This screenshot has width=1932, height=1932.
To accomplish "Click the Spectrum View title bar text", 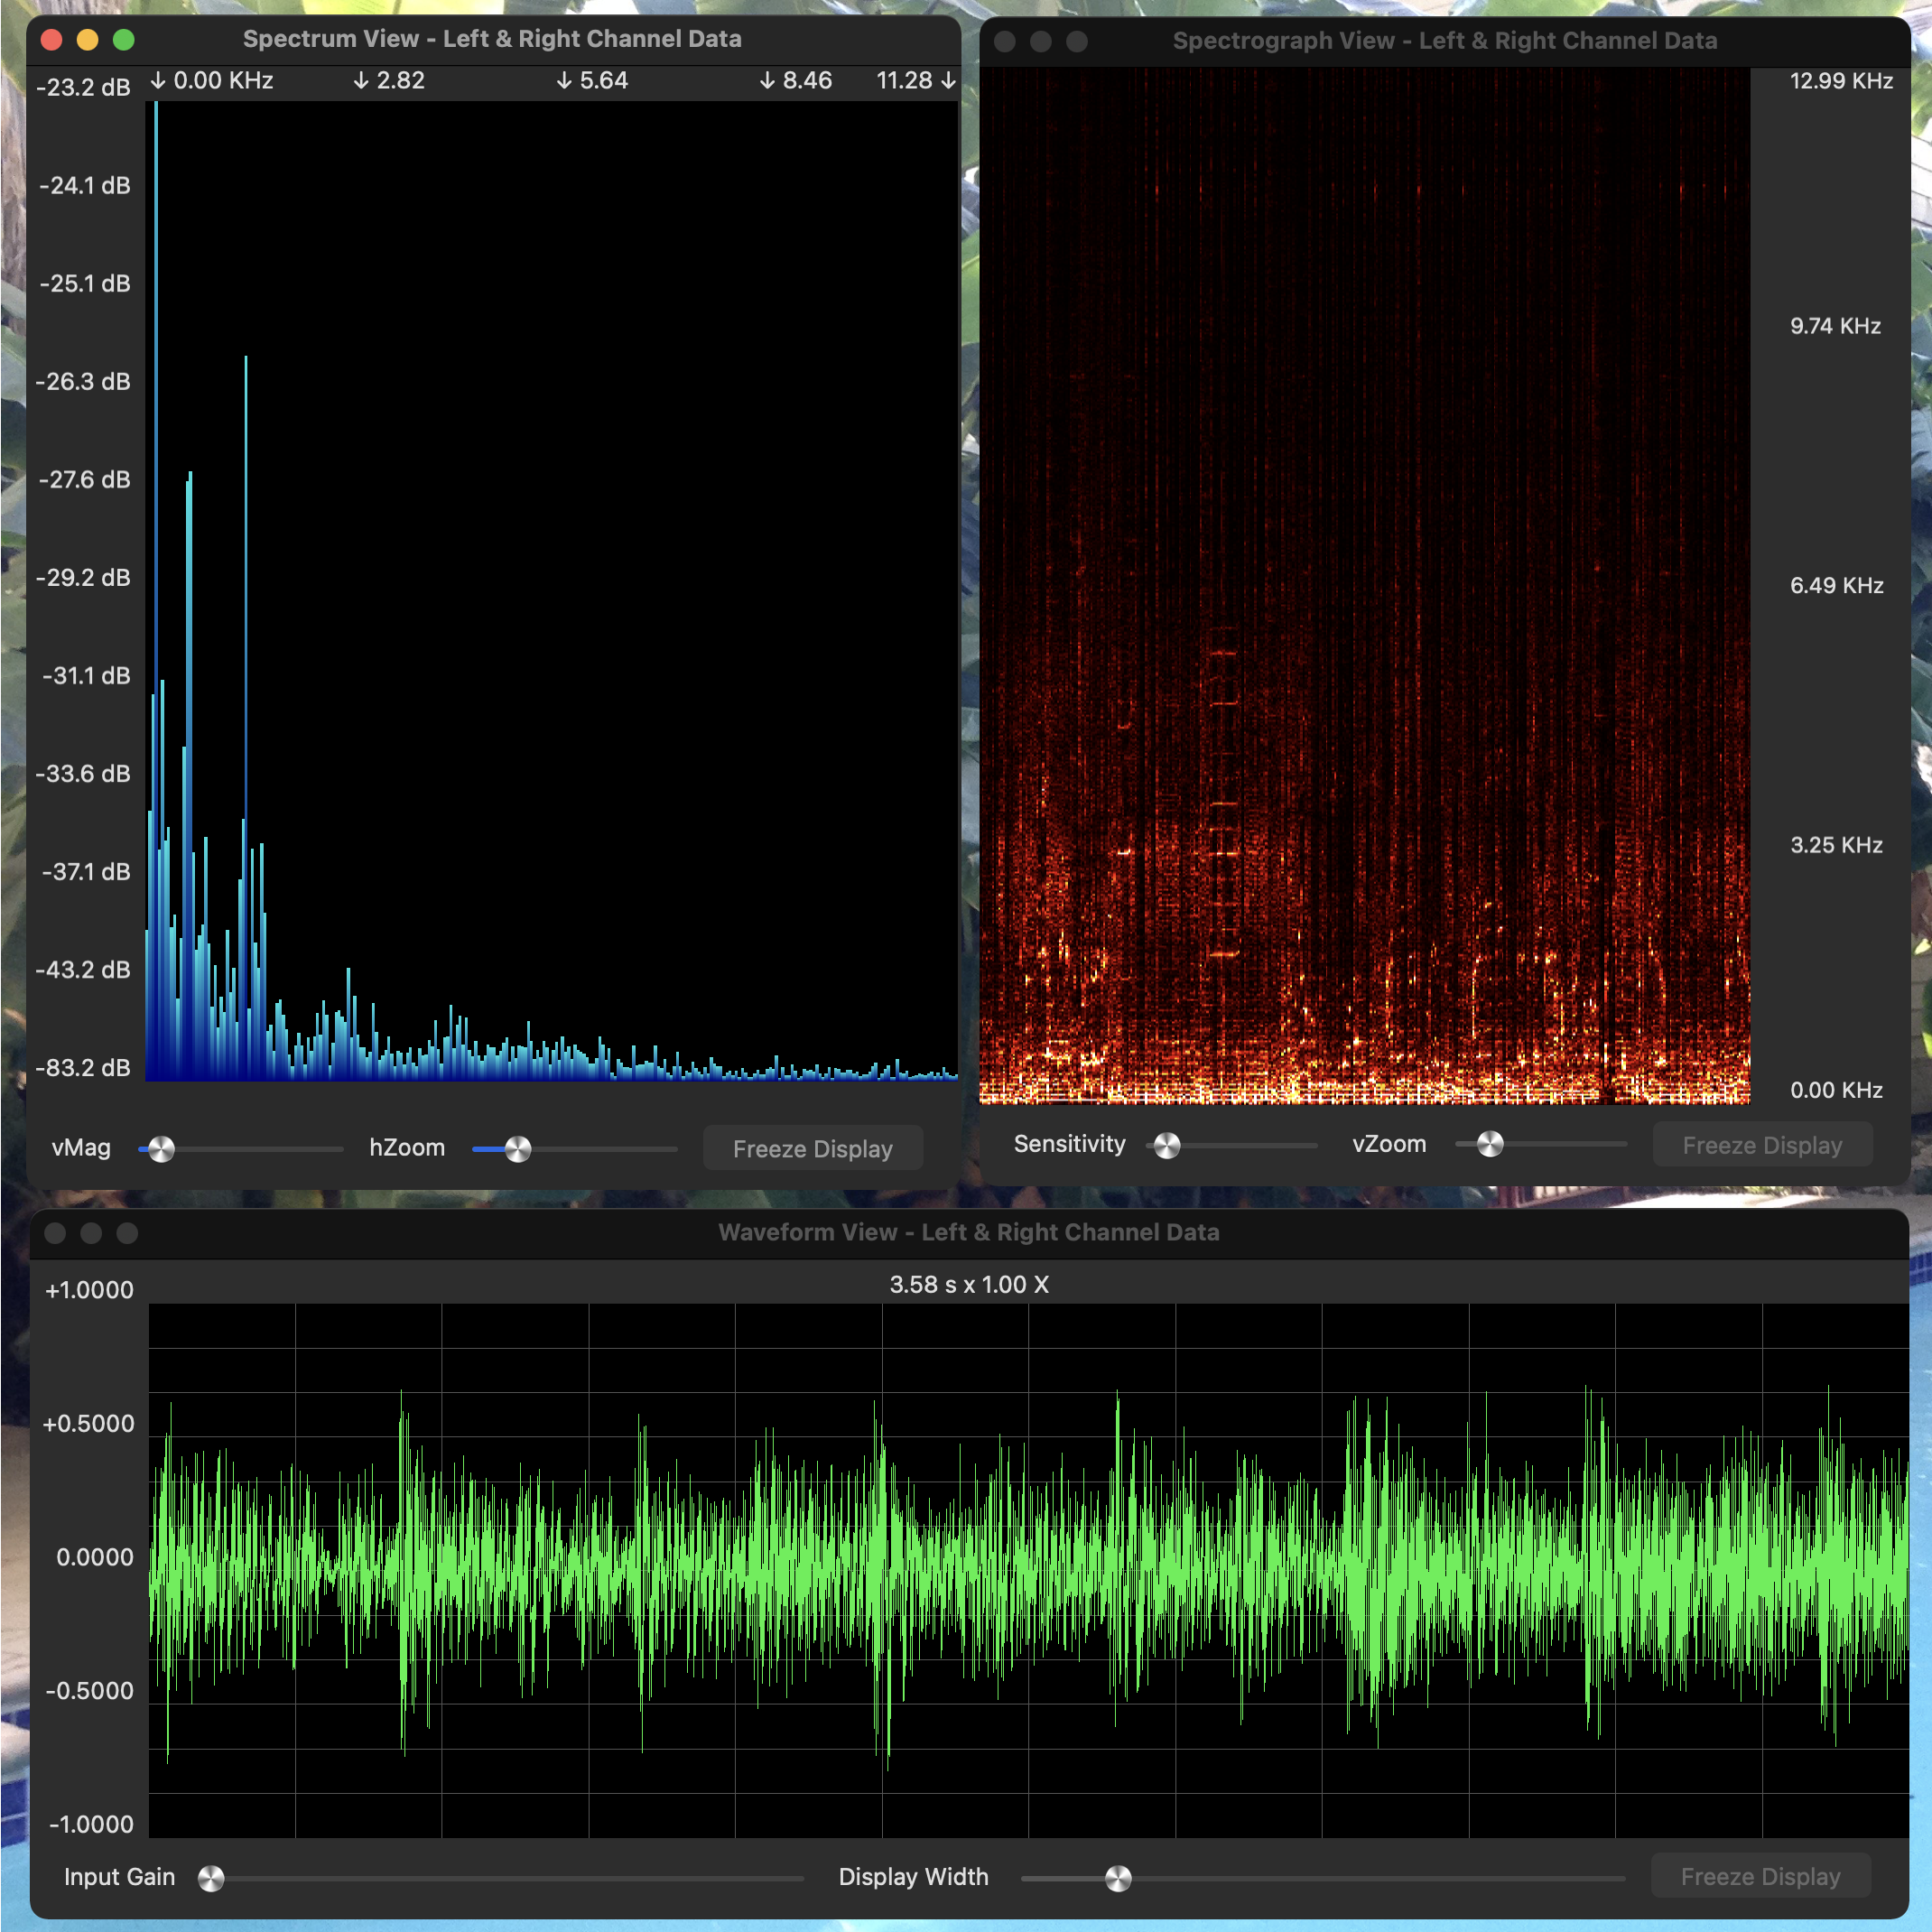I will (x=492, y=39).
